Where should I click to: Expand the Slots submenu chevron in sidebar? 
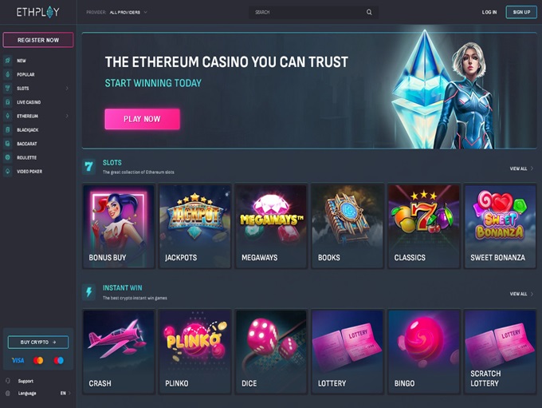point(67,89)
